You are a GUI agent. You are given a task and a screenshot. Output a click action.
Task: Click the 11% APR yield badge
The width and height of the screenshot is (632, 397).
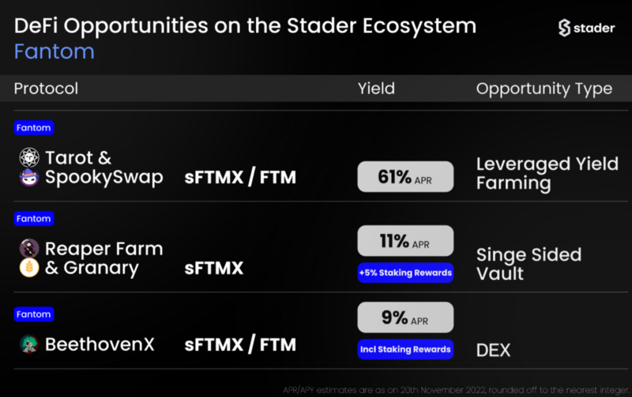(405, 241)
